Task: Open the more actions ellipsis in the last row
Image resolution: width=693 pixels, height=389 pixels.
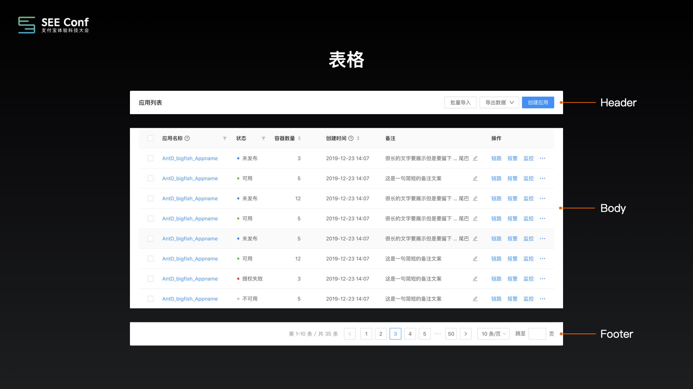Action: (x=542, y=299)
